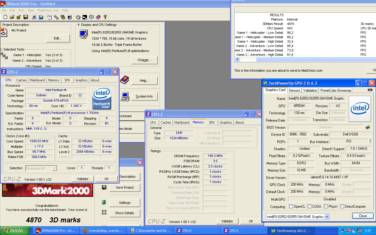The image size is (376, 235).
Task: Click the Bus Interface question mark icon
Action: click(x=370, y=142)
